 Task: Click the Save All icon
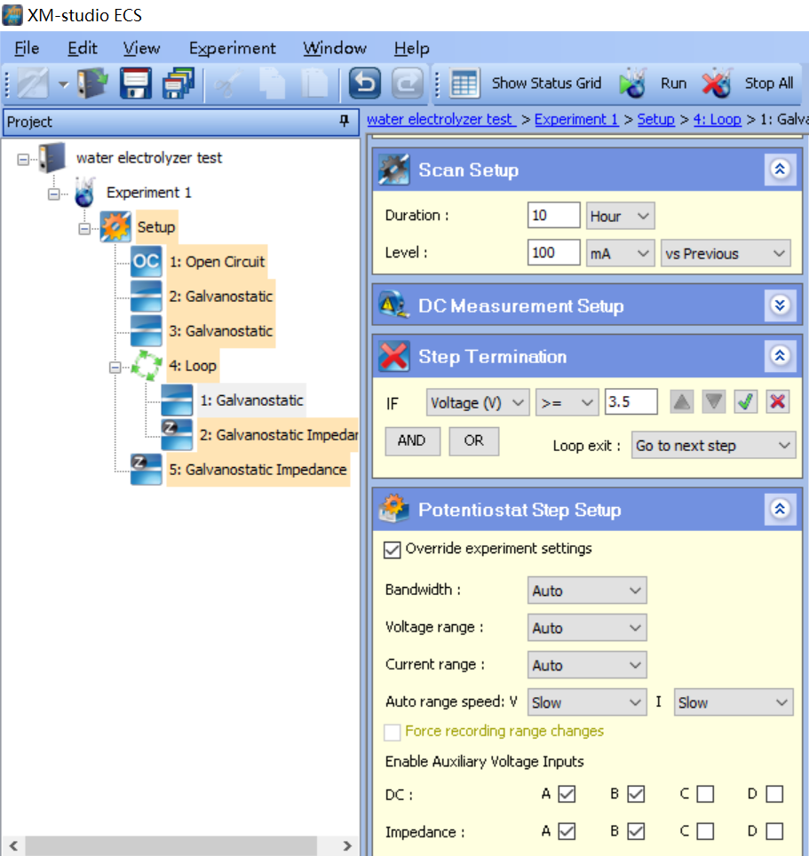point(178,83)
